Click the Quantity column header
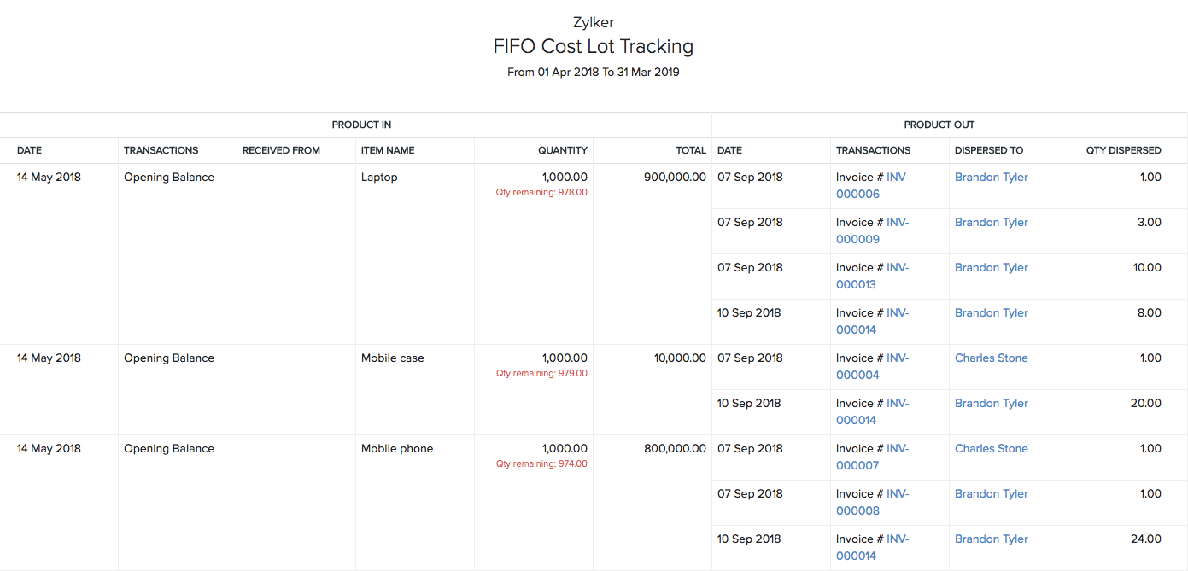 (x=562, y=150)
